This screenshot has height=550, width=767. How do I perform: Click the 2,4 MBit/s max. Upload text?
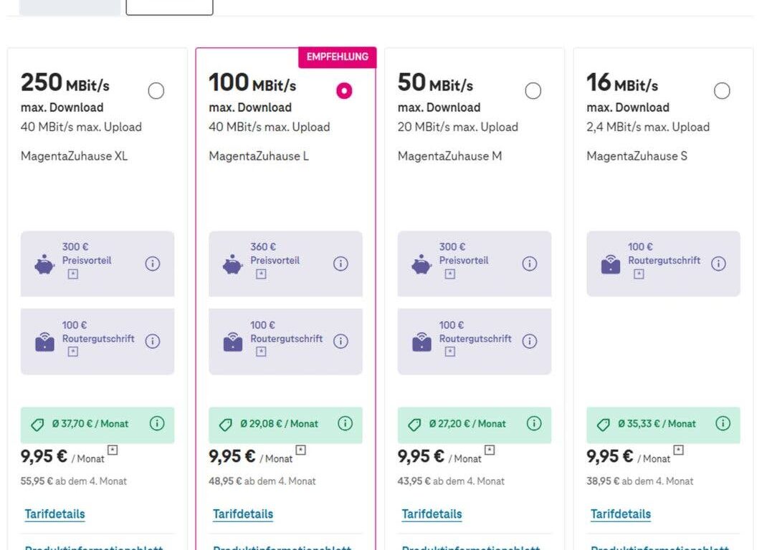[648, 127]
